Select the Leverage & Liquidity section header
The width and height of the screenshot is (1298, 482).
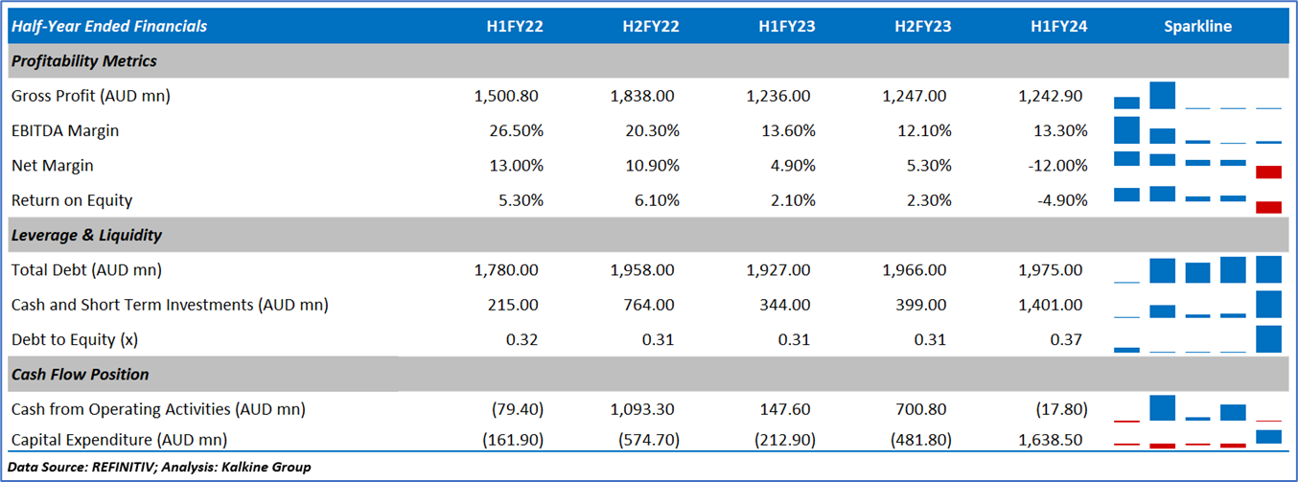click(x=87, y=235)
